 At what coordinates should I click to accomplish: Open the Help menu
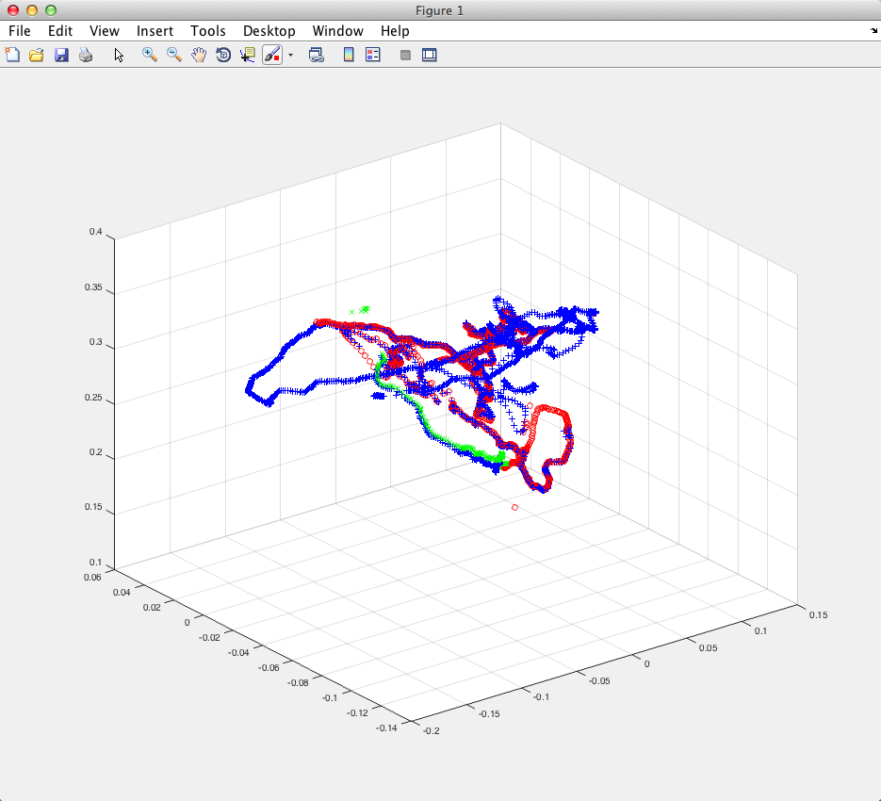pos(395,31)
